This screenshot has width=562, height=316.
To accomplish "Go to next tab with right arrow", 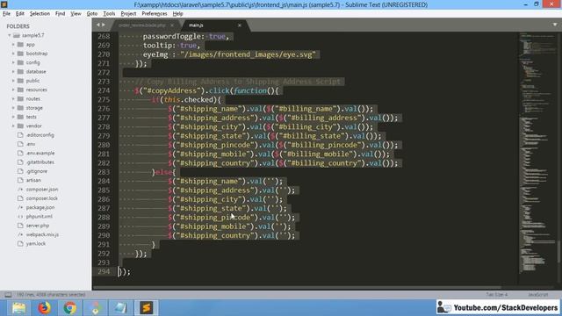I will 104,25.
